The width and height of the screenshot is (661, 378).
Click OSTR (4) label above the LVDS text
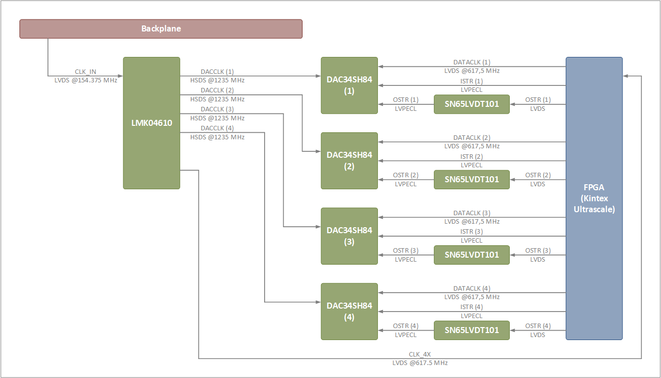(538, 327)
